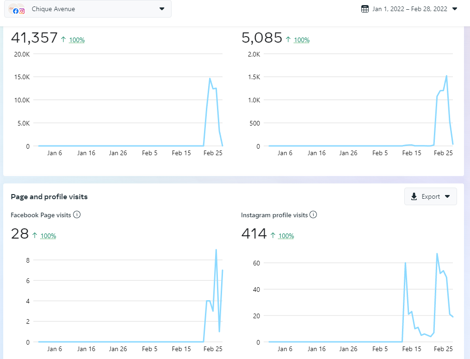Click the Facebook and Instagram account avatar

17,9
